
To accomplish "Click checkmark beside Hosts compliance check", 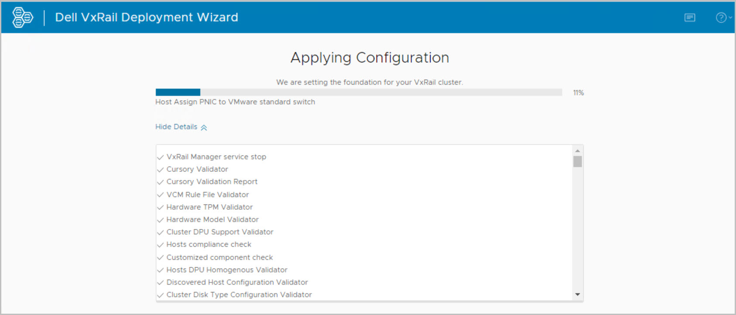I will (x=161, y=245).
